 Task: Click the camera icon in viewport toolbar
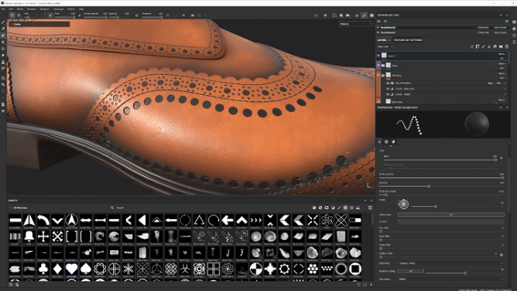click(348, 15)
